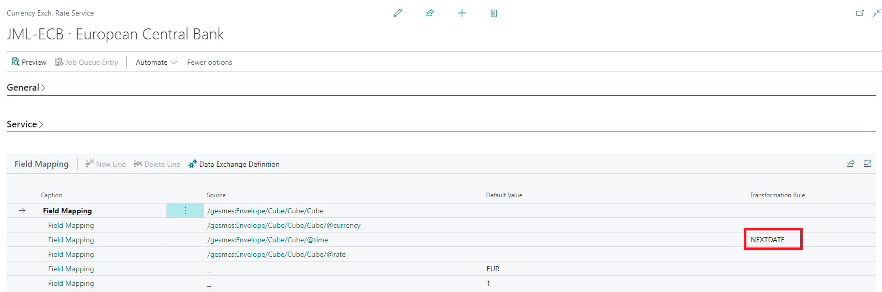Click the trash delete icon
The image size is (882, 292).
coord(494,13)
